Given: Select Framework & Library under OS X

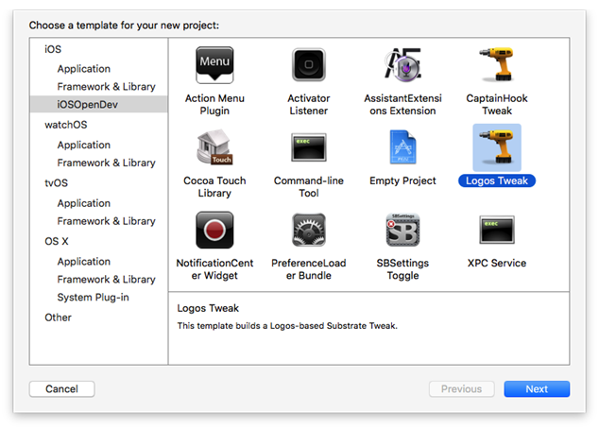Looking at the screenshot, I should [x=106, y=280].
